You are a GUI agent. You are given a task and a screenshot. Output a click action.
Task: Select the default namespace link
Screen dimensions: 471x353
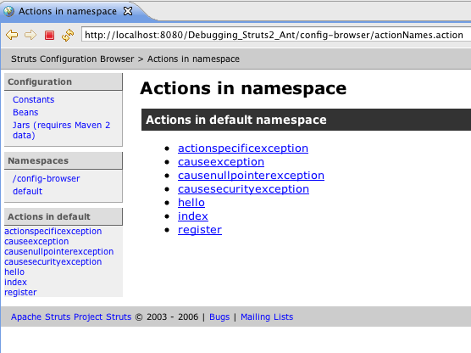coord(27,191)
